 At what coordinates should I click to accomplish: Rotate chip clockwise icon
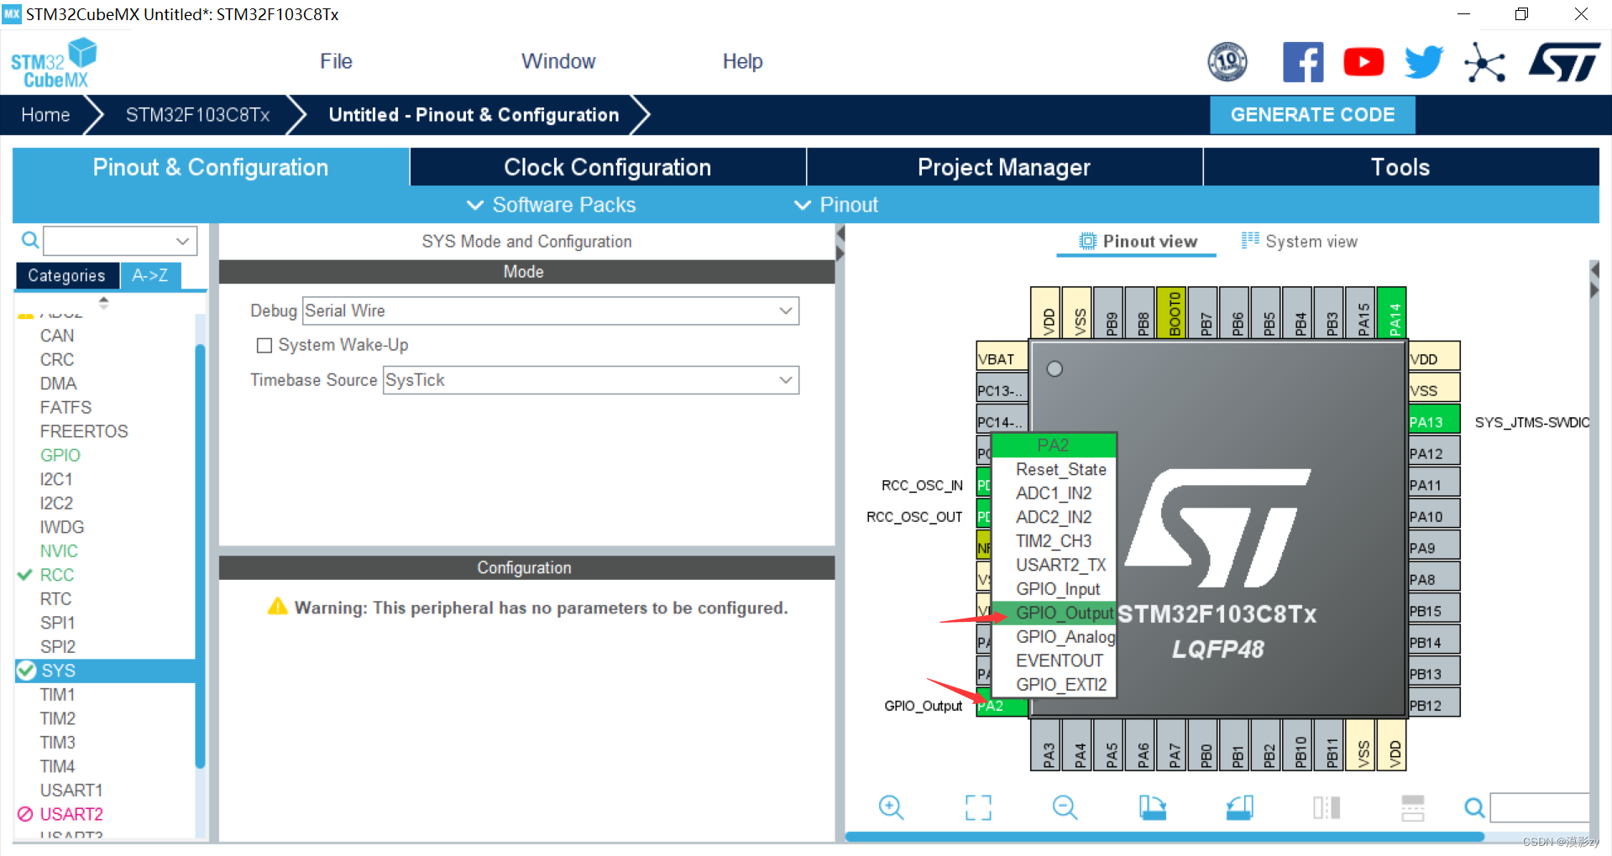pyautogui.click(x=1152, y=807)
